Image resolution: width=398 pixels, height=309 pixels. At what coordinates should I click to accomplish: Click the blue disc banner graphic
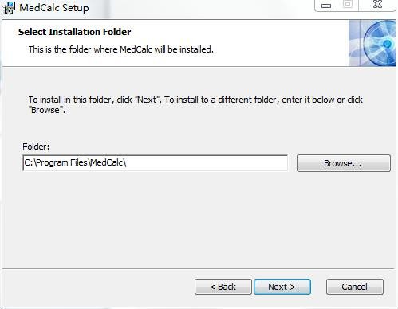(x=372, y=43)
